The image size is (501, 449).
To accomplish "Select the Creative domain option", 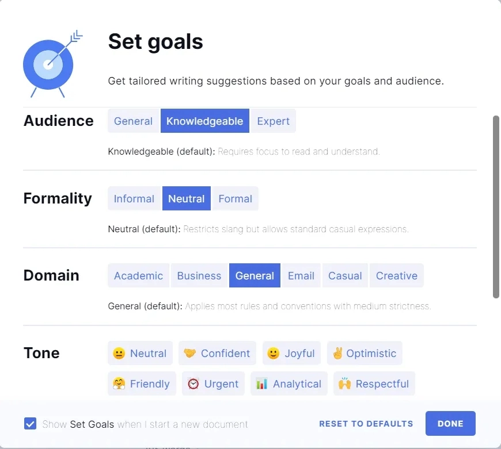I will (397, 276).
